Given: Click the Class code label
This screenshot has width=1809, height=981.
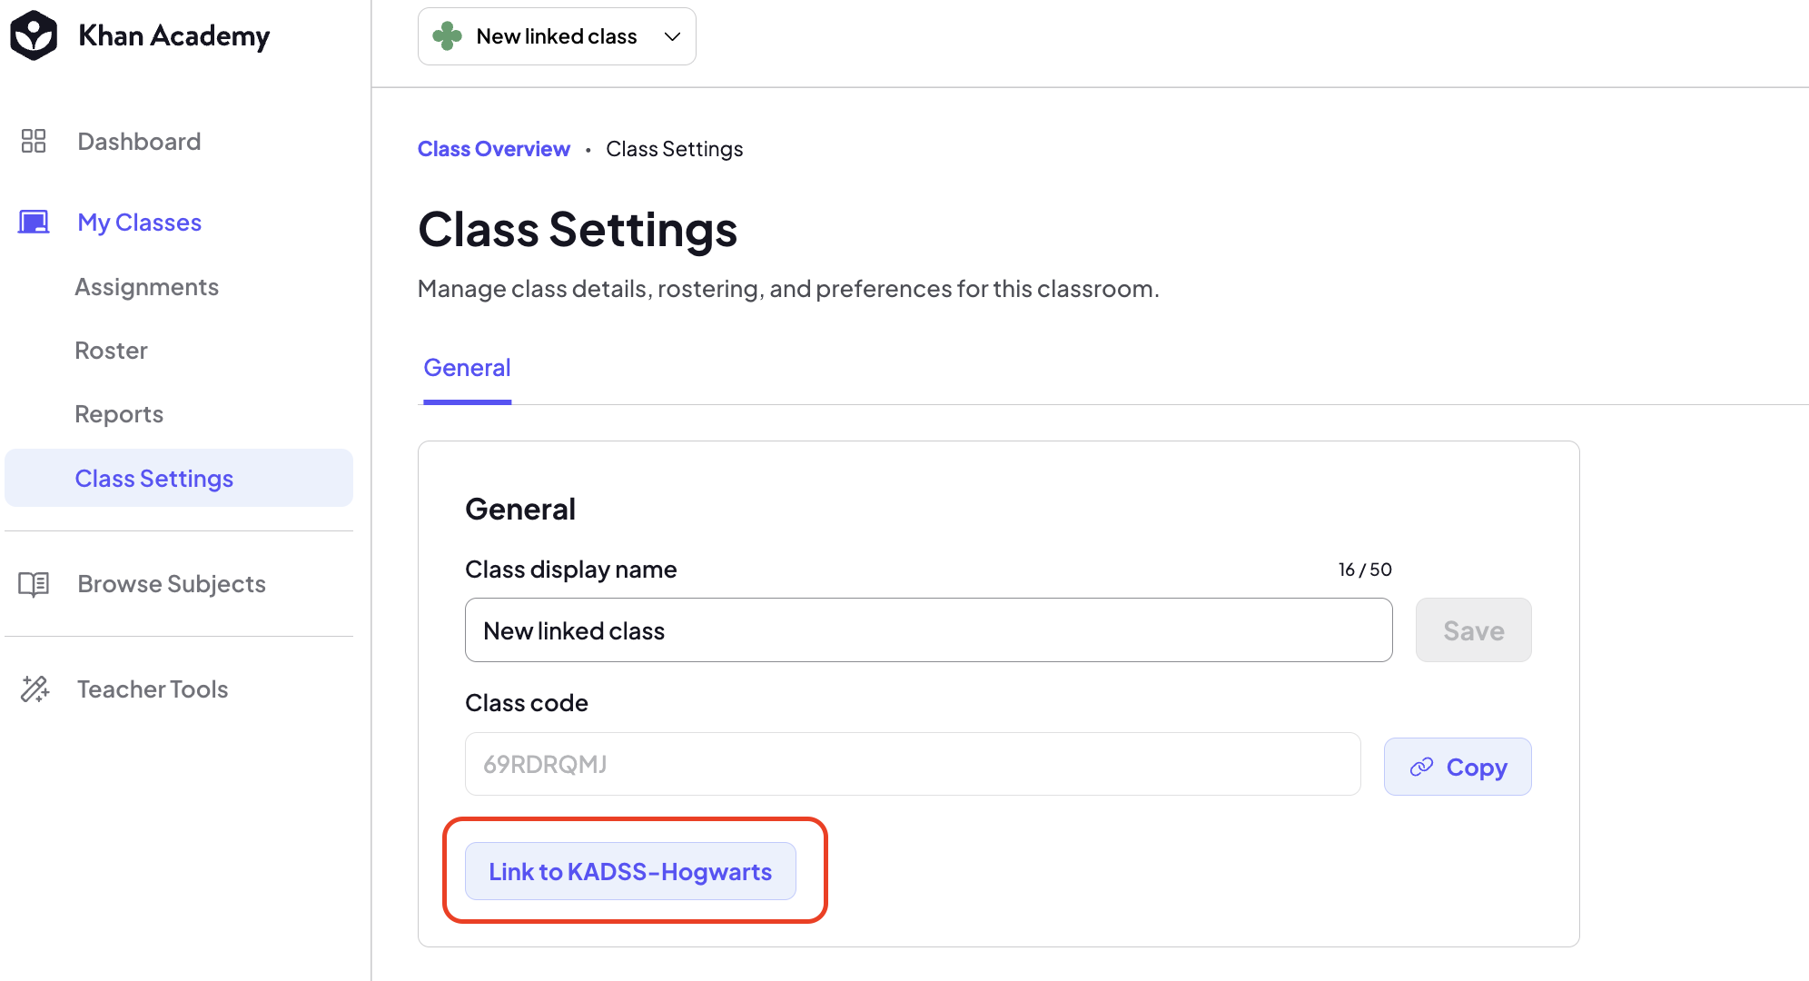Looking at the screenshot, I should tap(527, 703).
